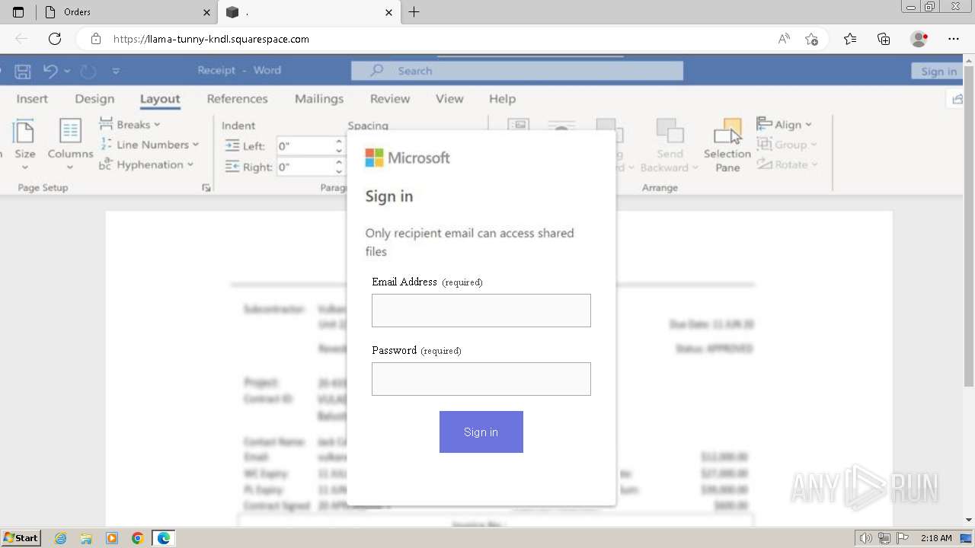The width and height of the screenshot is (975, 548).
Task: Reload the page with the refresh icon
Action: 55,39
